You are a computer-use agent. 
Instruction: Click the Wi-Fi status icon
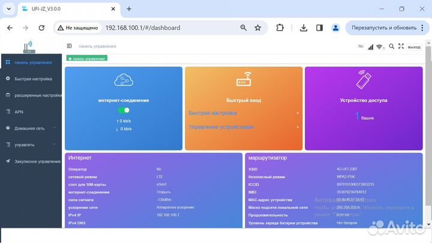pos(380,47)
